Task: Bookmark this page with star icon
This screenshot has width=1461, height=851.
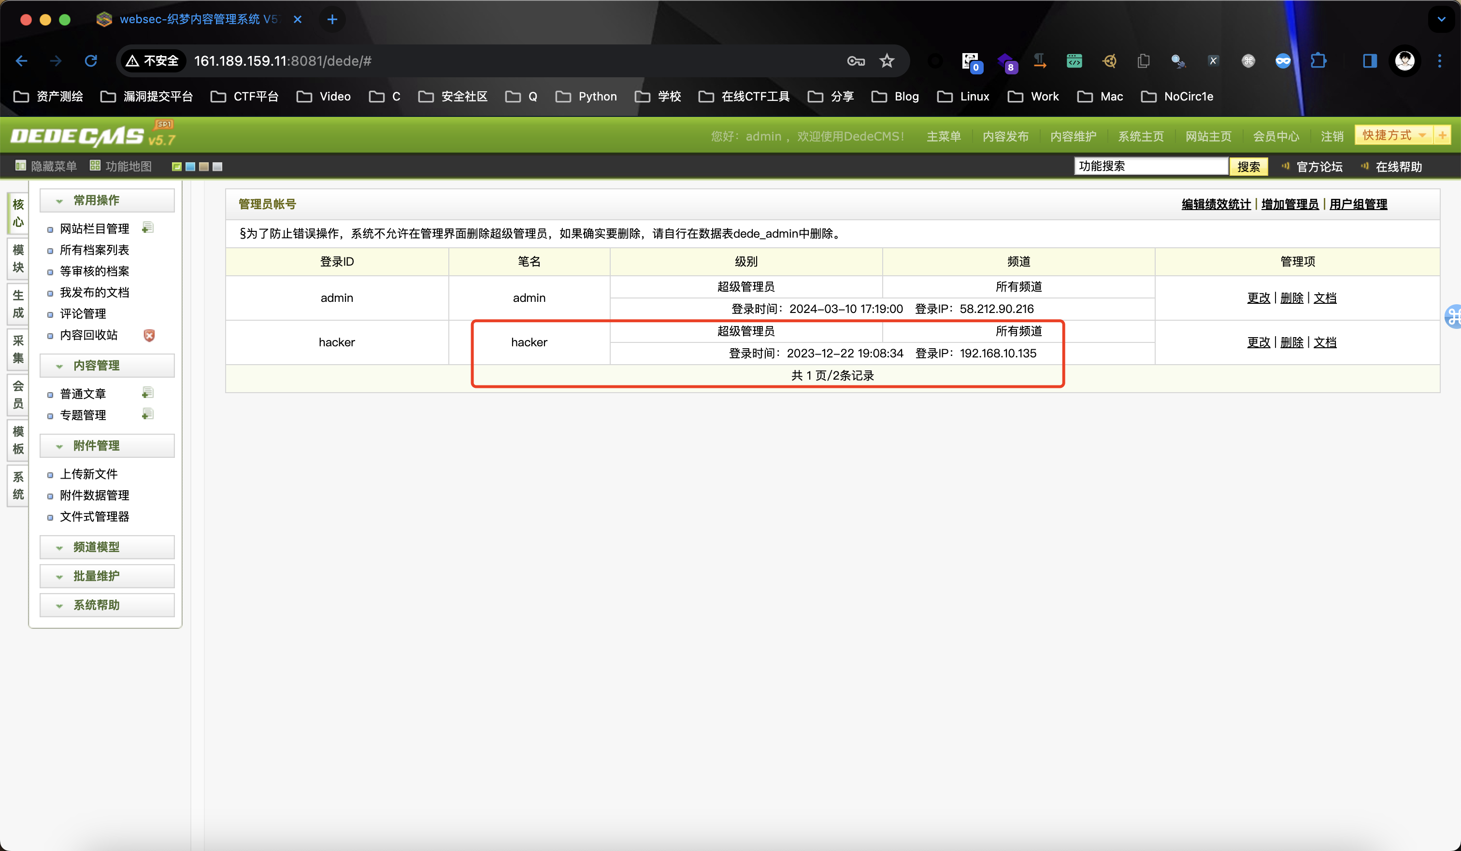Action: click(887, 61)
